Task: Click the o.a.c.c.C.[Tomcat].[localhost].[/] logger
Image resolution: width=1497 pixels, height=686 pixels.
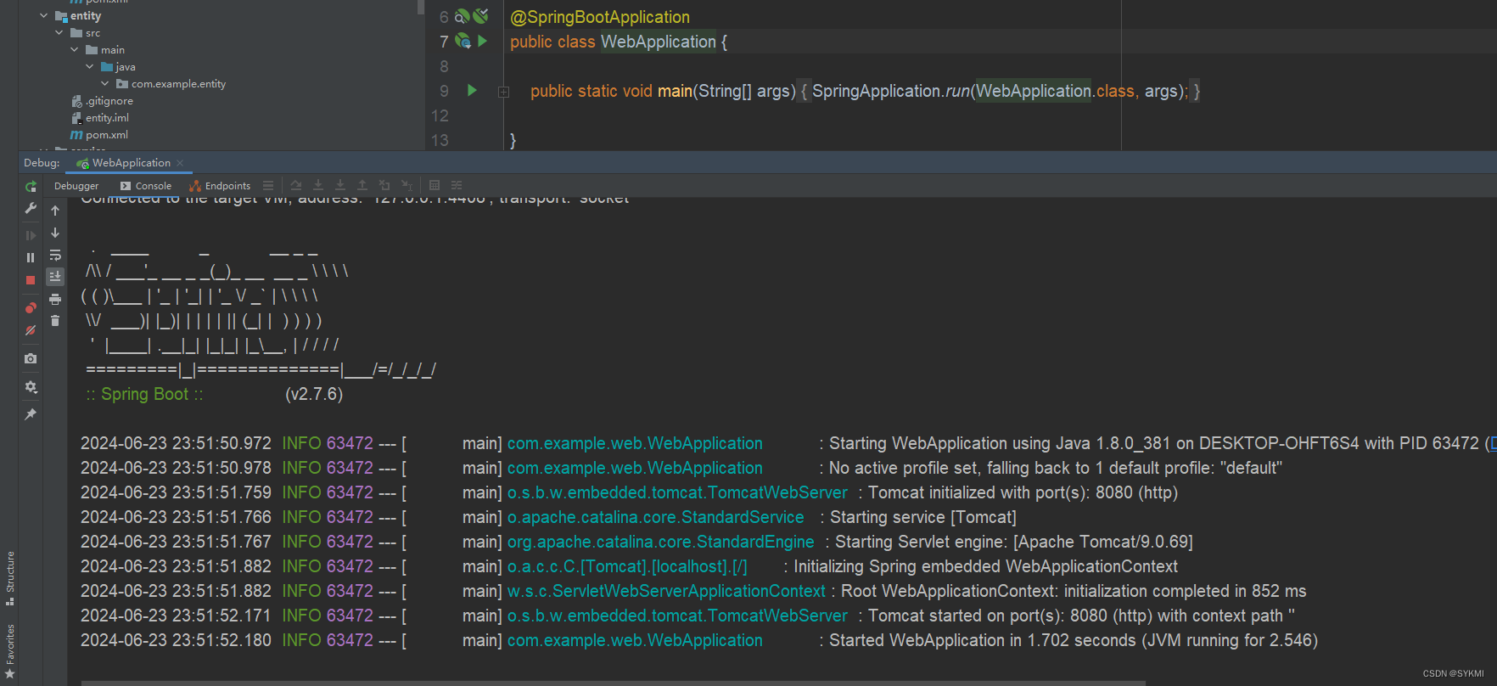Action: [x=627, y=566]
